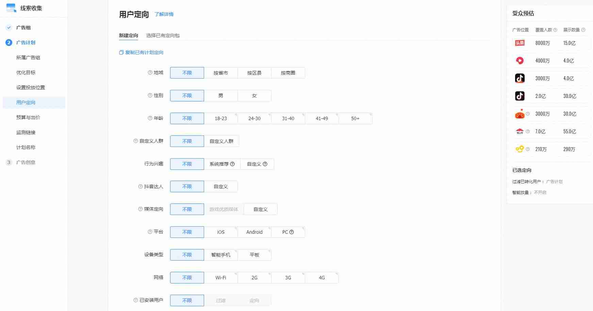This screenshot has width=593, height=311.
Task: Click the help icon in 行为兴趣 自定义 option
Action: (x=265, y=164)
